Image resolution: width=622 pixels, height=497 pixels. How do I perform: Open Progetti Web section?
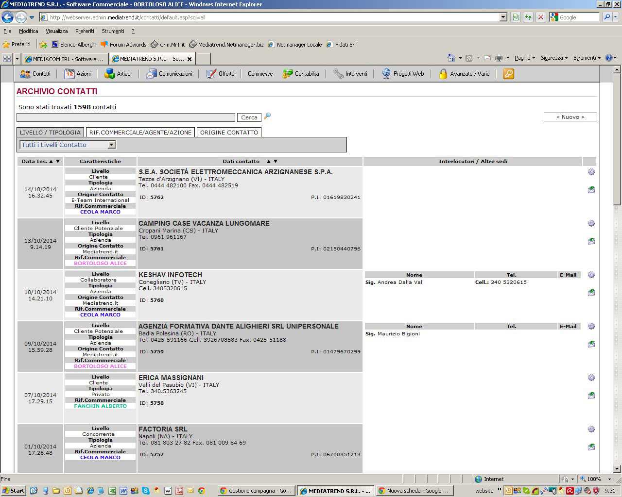403,74
